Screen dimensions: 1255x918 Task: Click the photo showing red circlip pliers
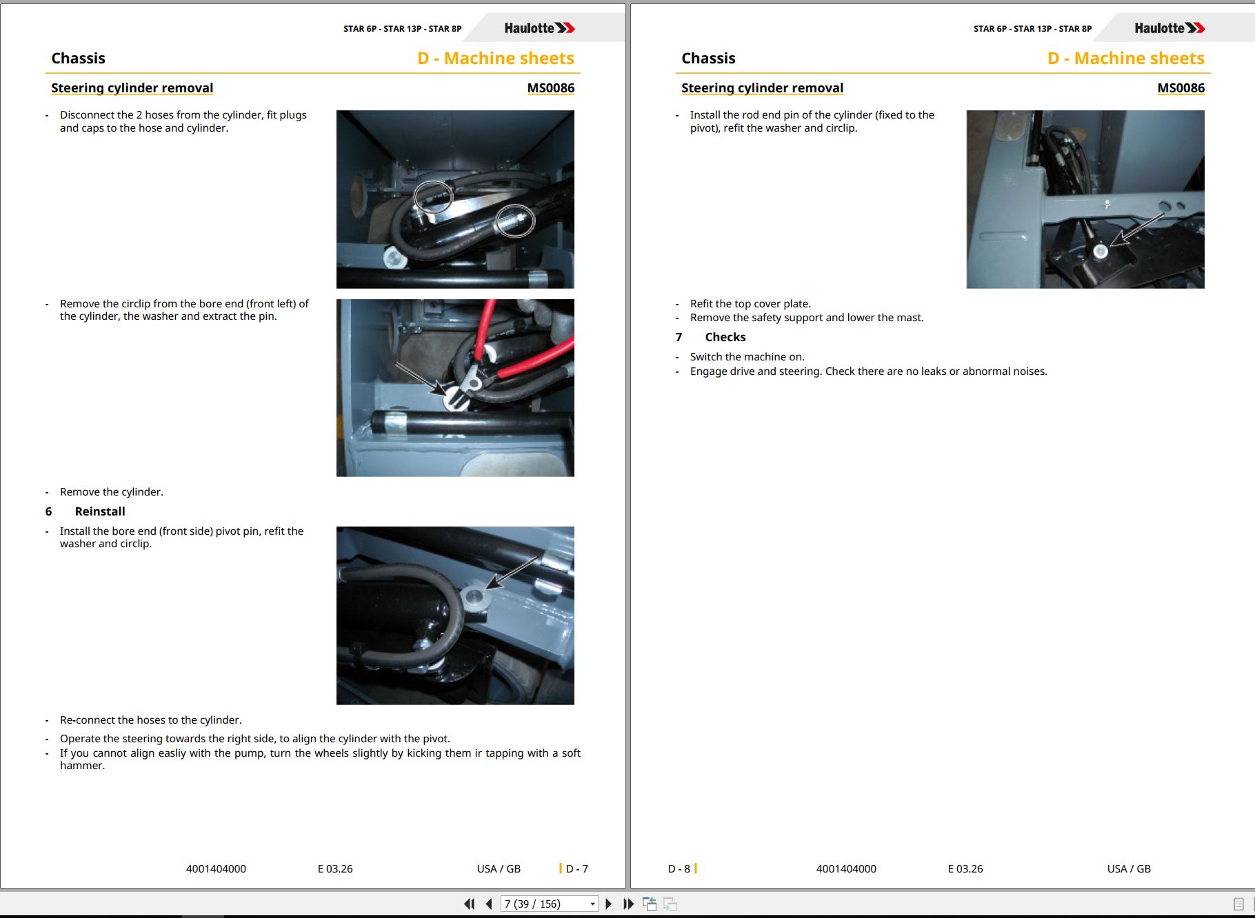455,387
